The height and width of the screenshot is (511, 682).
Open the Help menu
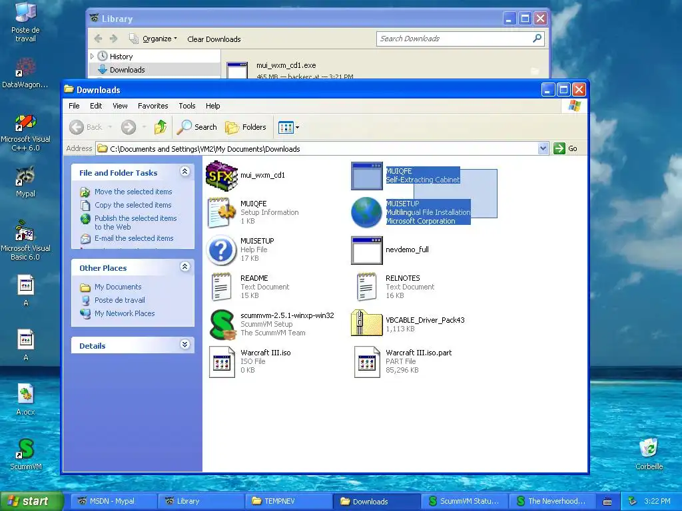tap(212, 106)
